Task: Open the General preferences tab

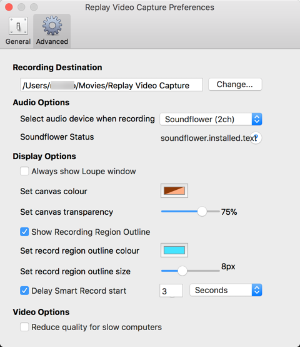Action: tap(18, 31)
